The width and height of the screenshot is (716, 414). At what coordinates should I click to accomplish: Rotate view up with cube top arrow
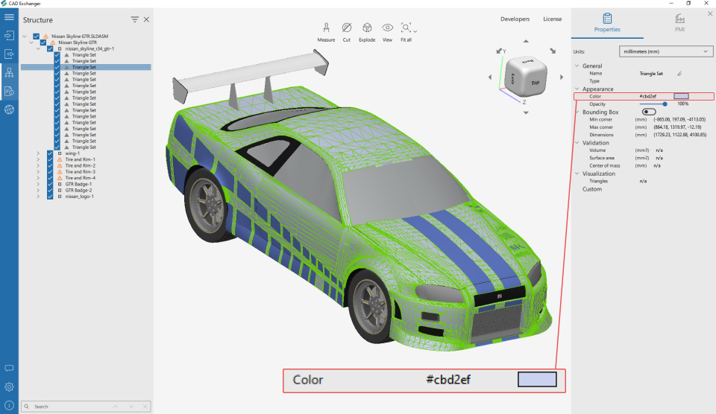point(526,41)
